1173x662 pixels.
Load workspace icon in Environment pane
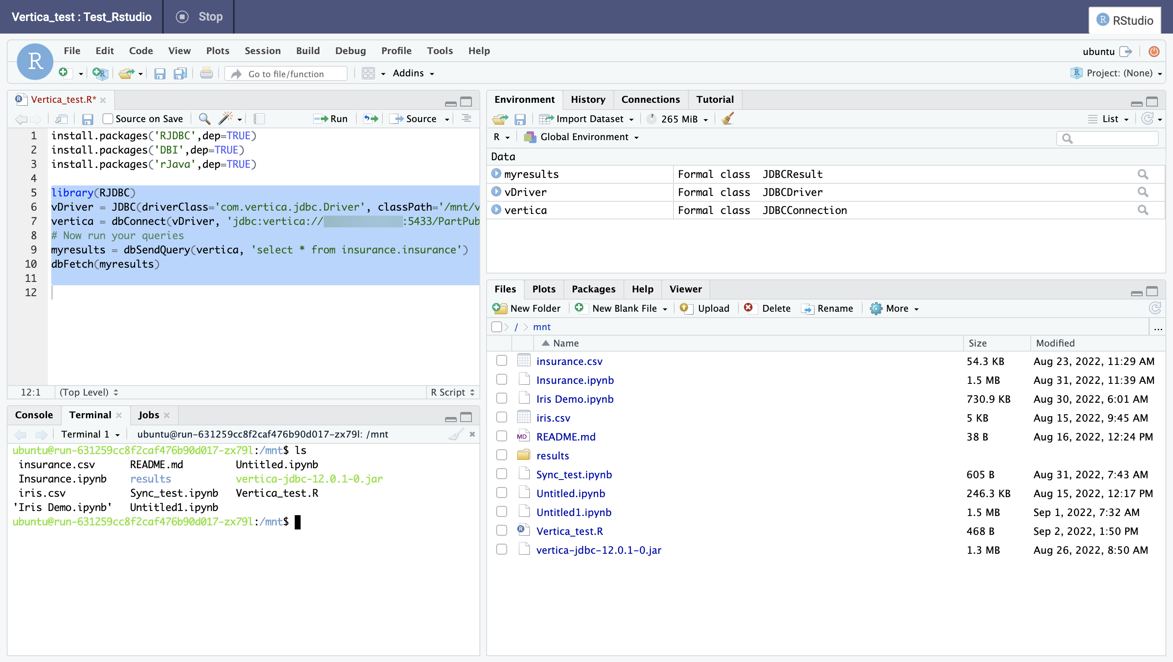coord(500,119)
